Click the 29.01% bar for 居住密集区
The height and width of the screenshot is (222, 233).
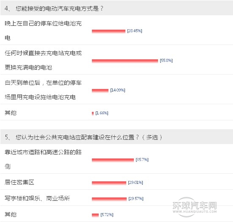point(109,183)
